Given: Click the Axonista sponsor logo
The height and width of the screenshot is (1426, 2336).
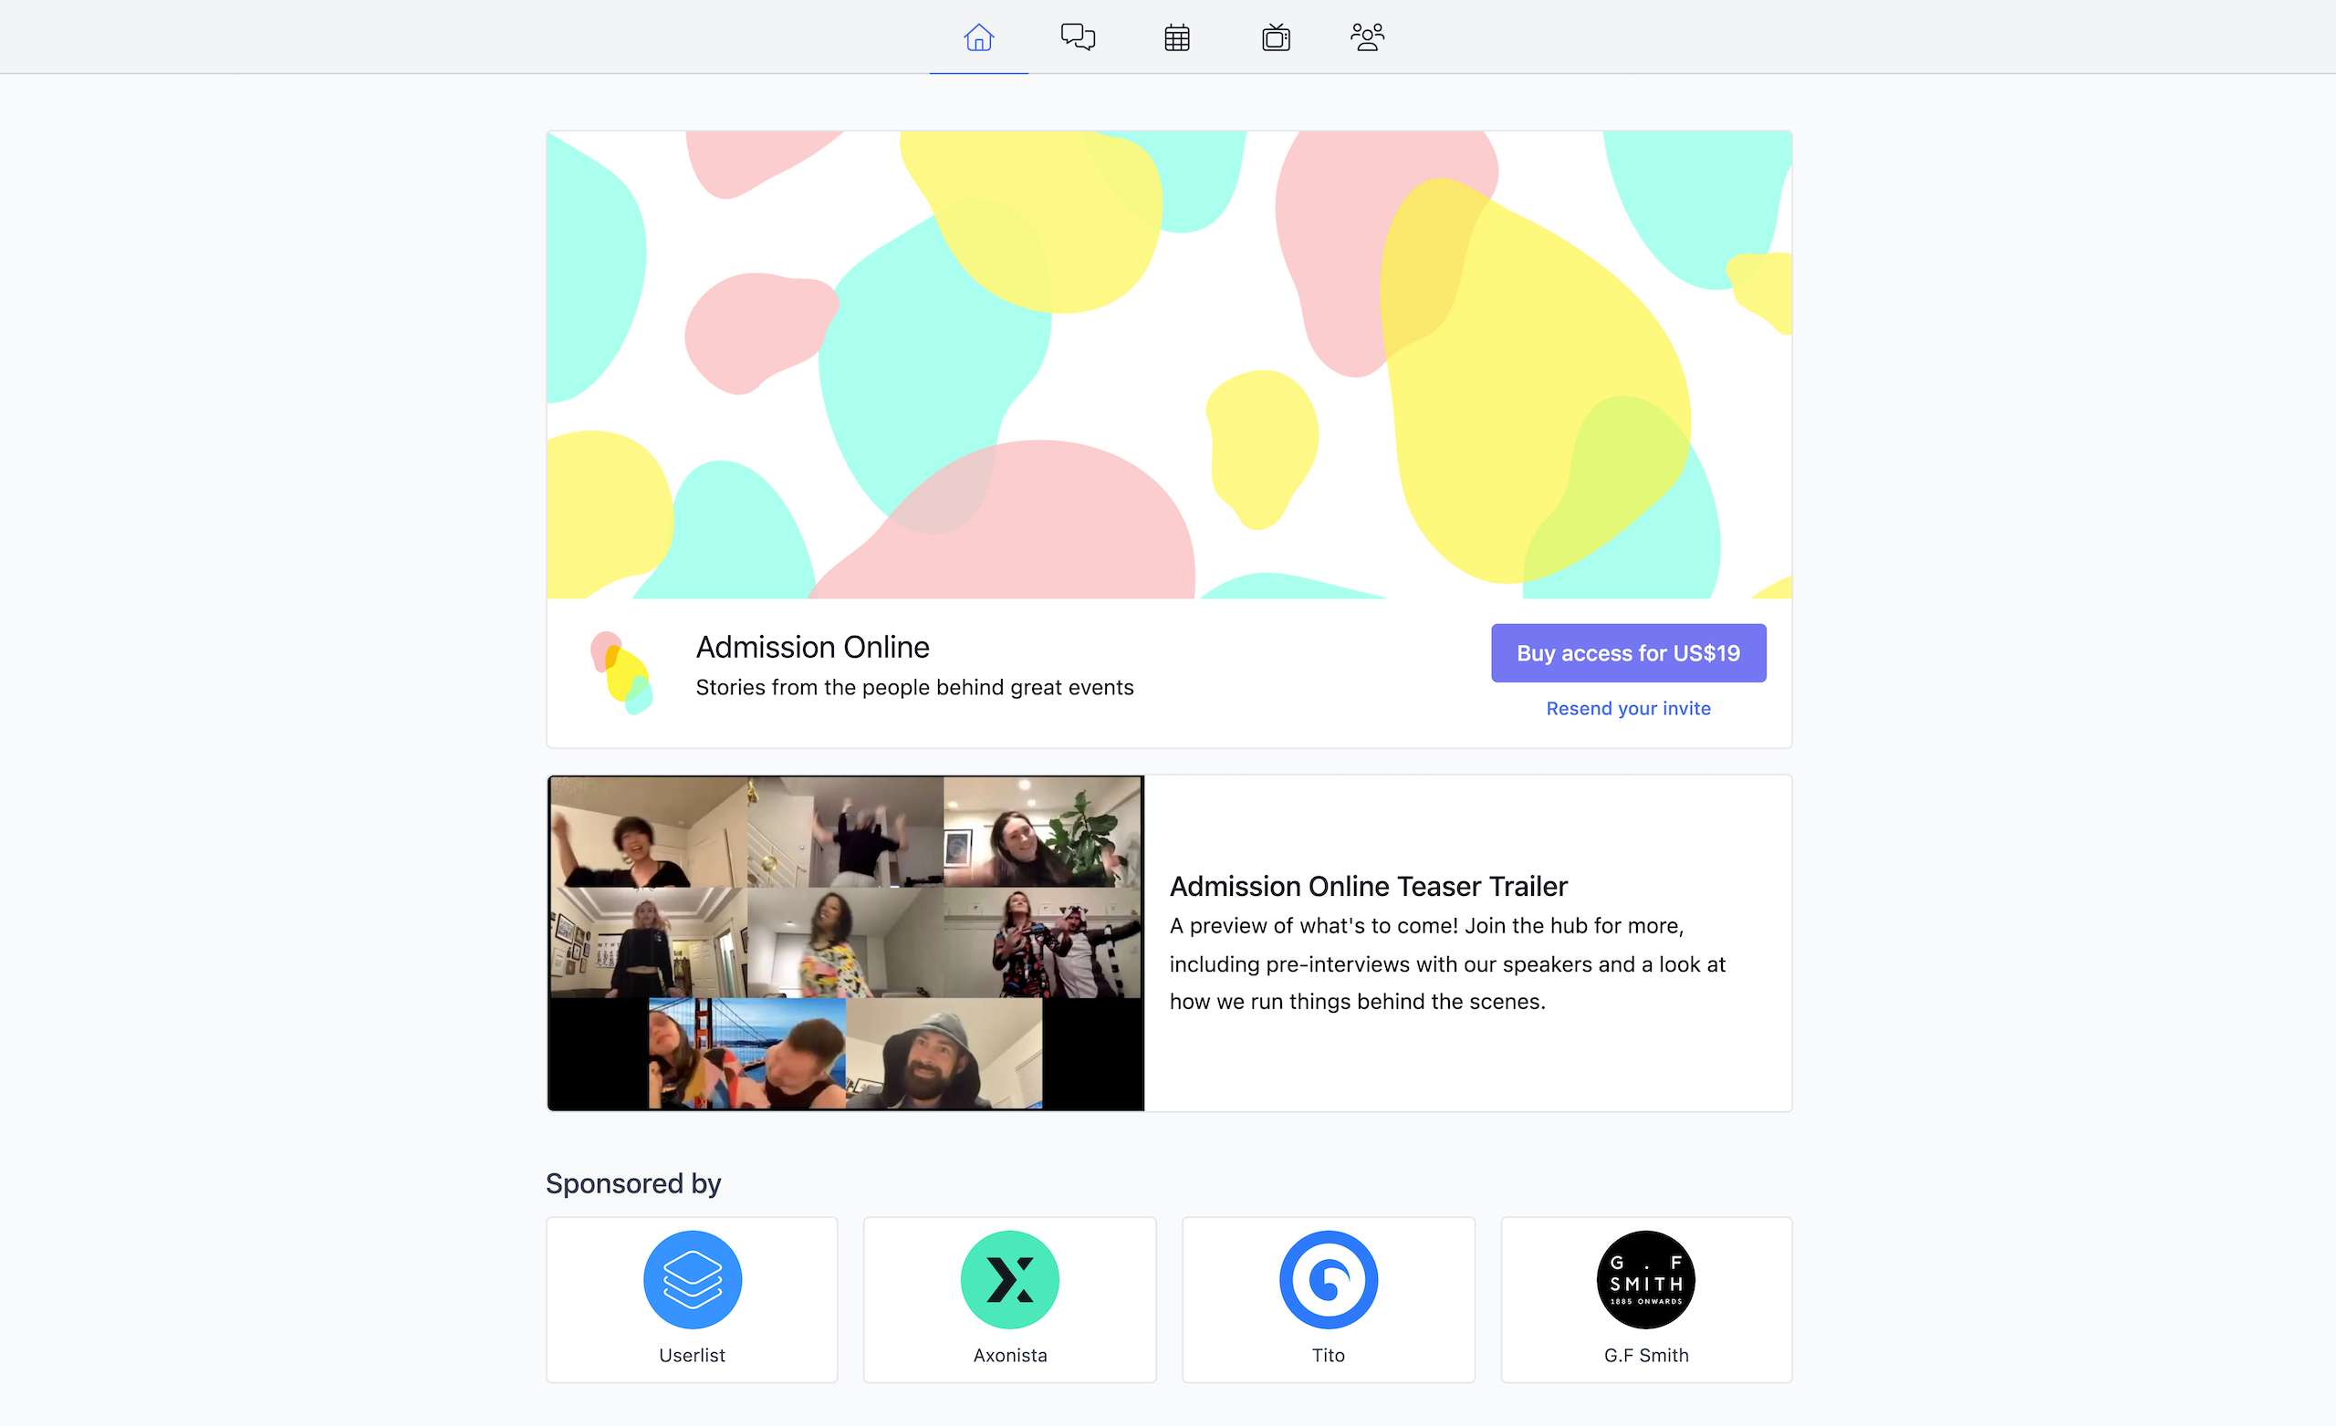Looking at the screenshot, I should pos(1009,1279).
